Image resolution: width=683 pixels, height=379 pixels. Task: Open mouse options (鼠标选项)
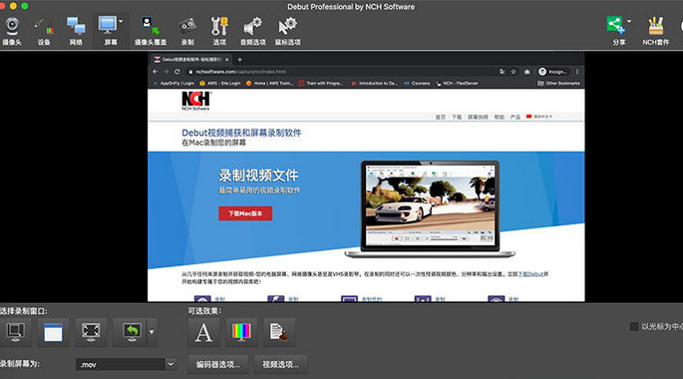[x=287, y=31]
